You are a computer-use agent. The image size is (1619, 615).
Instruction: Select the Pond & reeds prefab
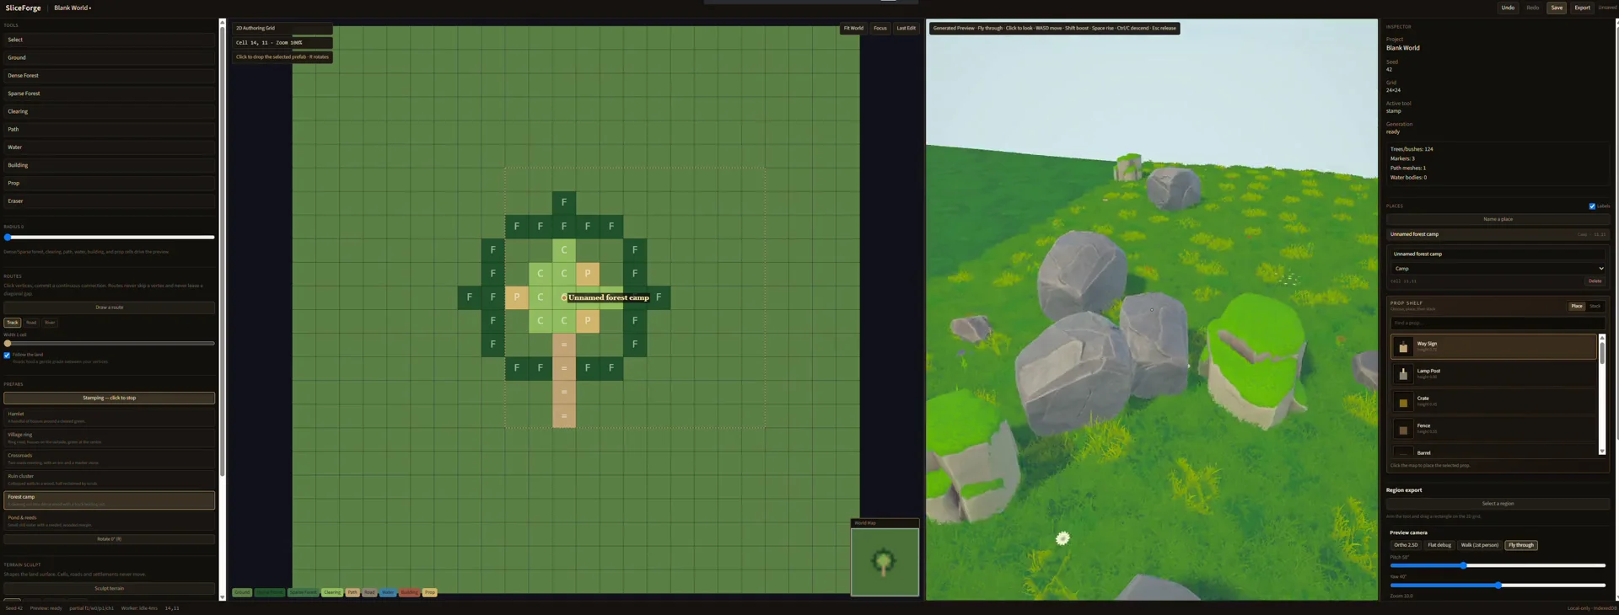[x=109, y=521]
